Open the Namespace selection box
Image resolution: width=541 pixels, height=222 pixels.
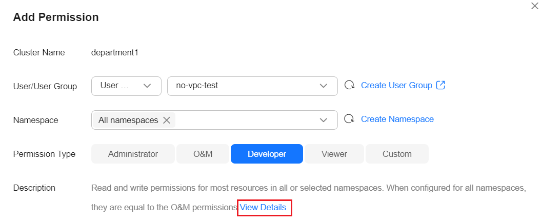pos(215,120)
